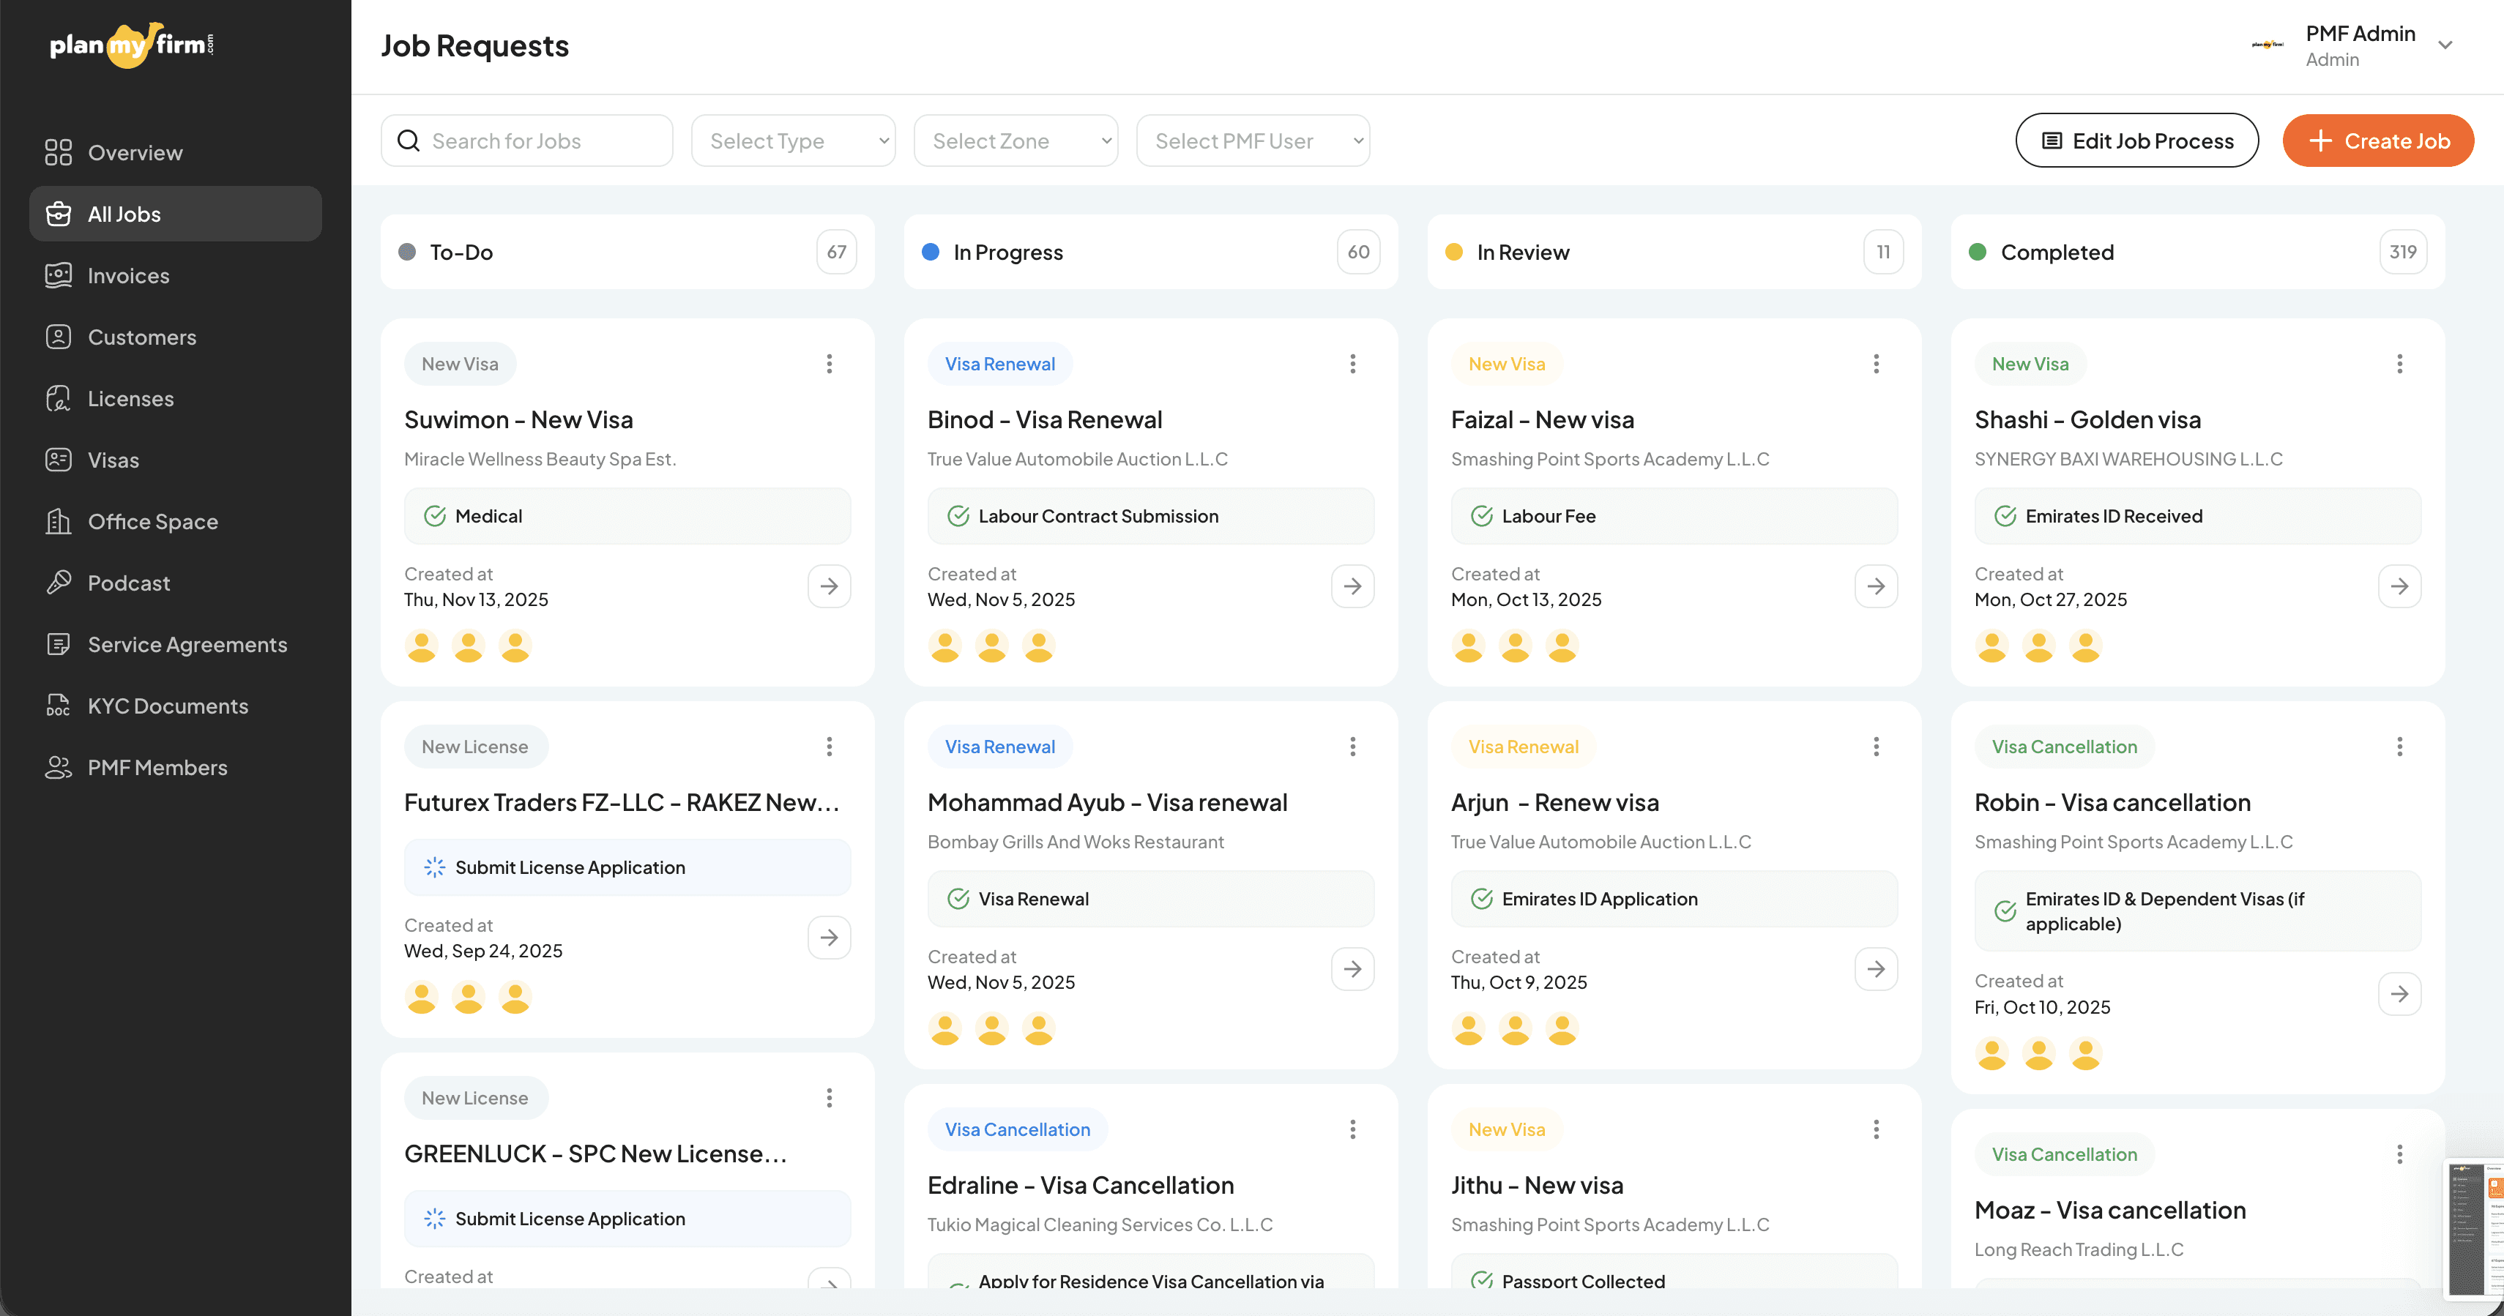2504x1316 pixels.
Task: Open the Office Space building icon
Action: pyautogui.click(x=59, y=521)
